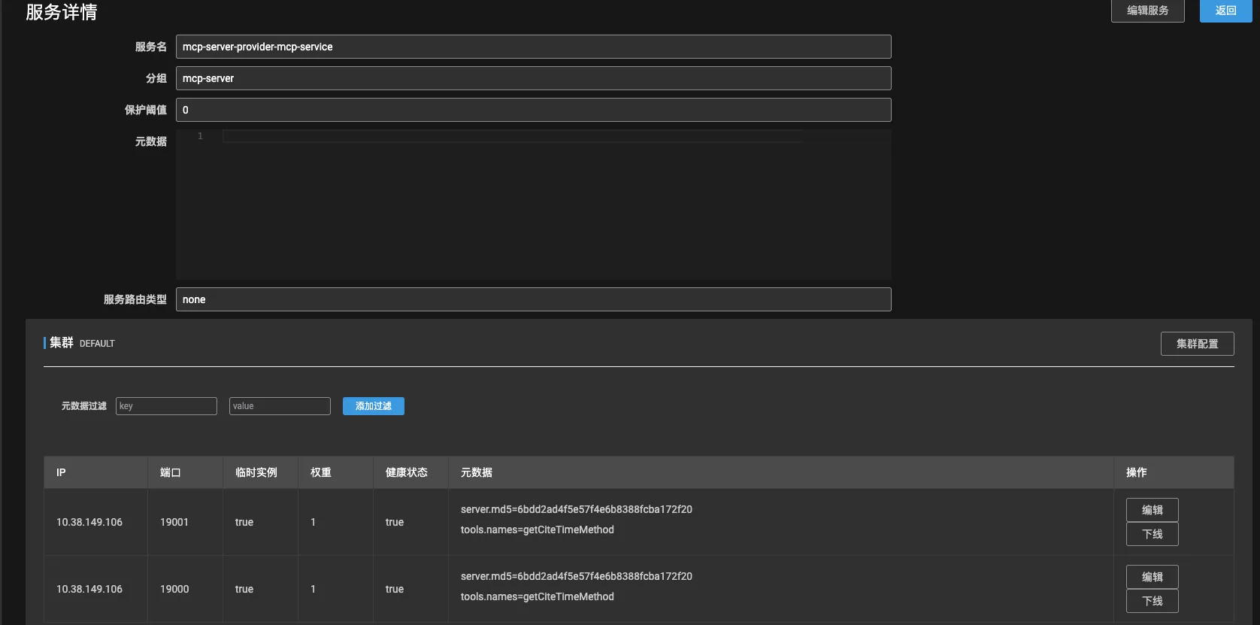1260x625 pixels.
Task: Take the port 19001 instance offline with 下线
Action: point(1152,534)
